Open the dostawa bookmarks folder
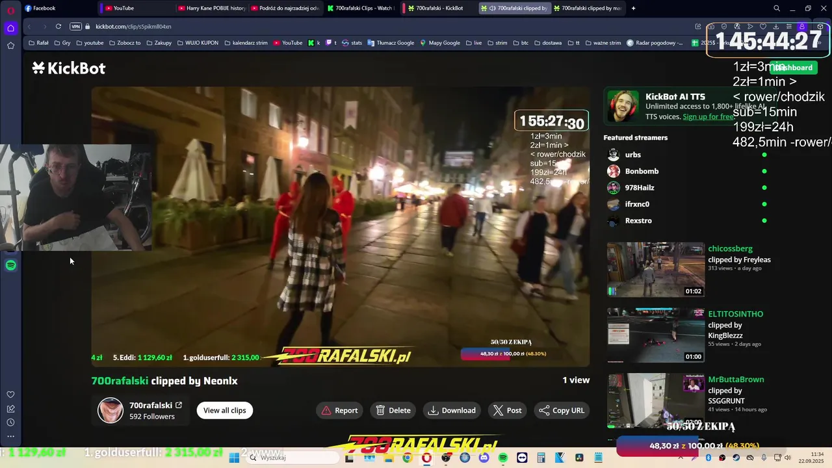Image resolution: width=832 pixels, height=468 pixels. [547, 43]
